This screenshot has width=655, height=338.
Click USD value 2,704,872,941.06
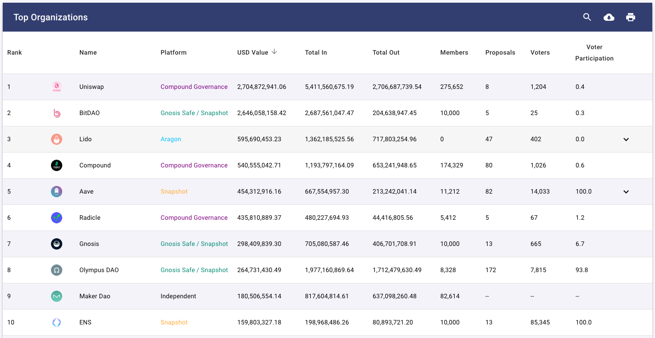click(262, 87)
